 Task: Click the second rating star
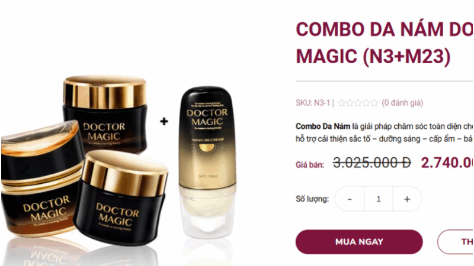[350, 103]
